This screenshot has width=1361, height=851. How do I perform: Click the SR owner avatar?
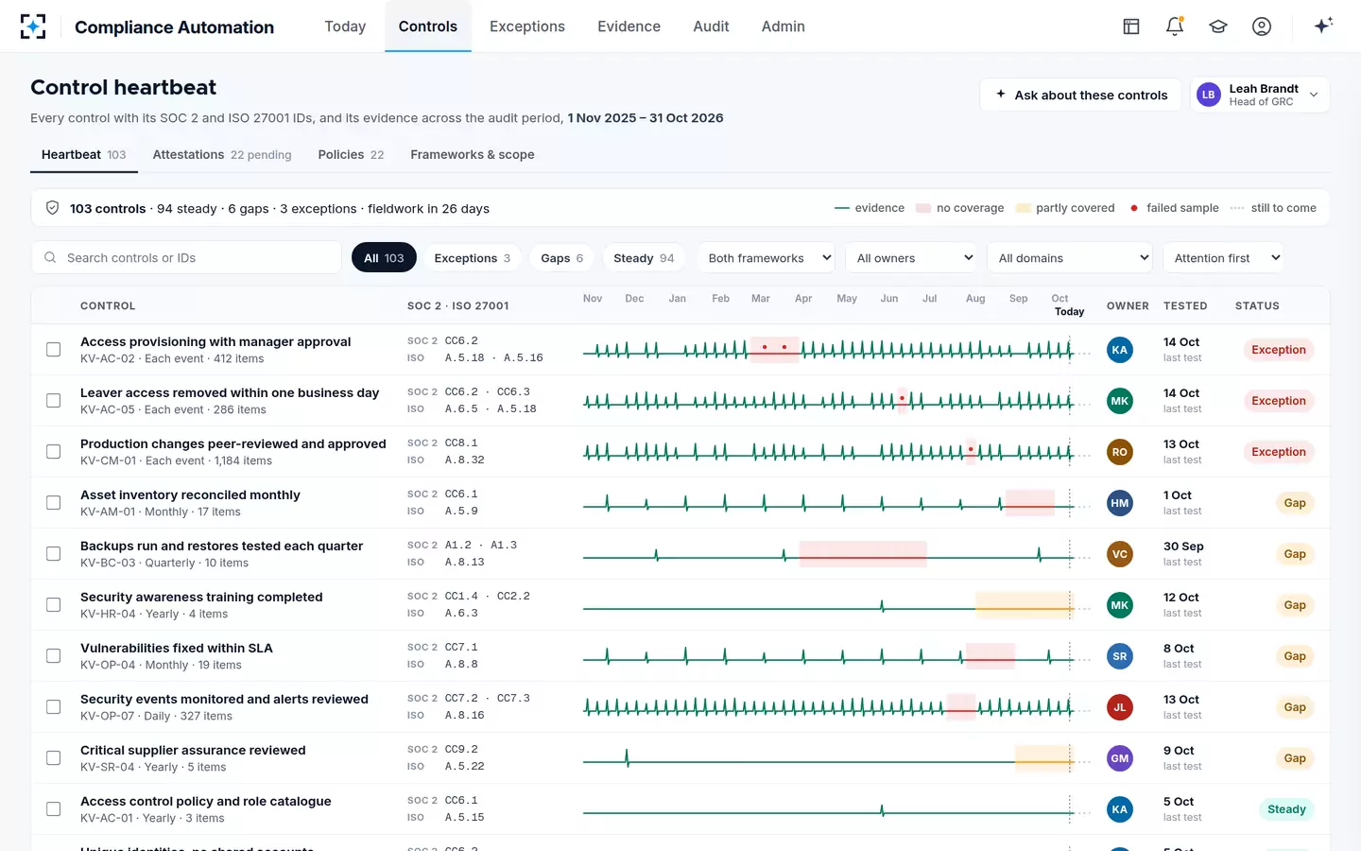(x=1120, y=656)
